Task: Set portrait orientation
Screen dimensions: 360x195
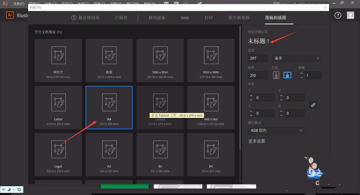Action: (276, 75)
